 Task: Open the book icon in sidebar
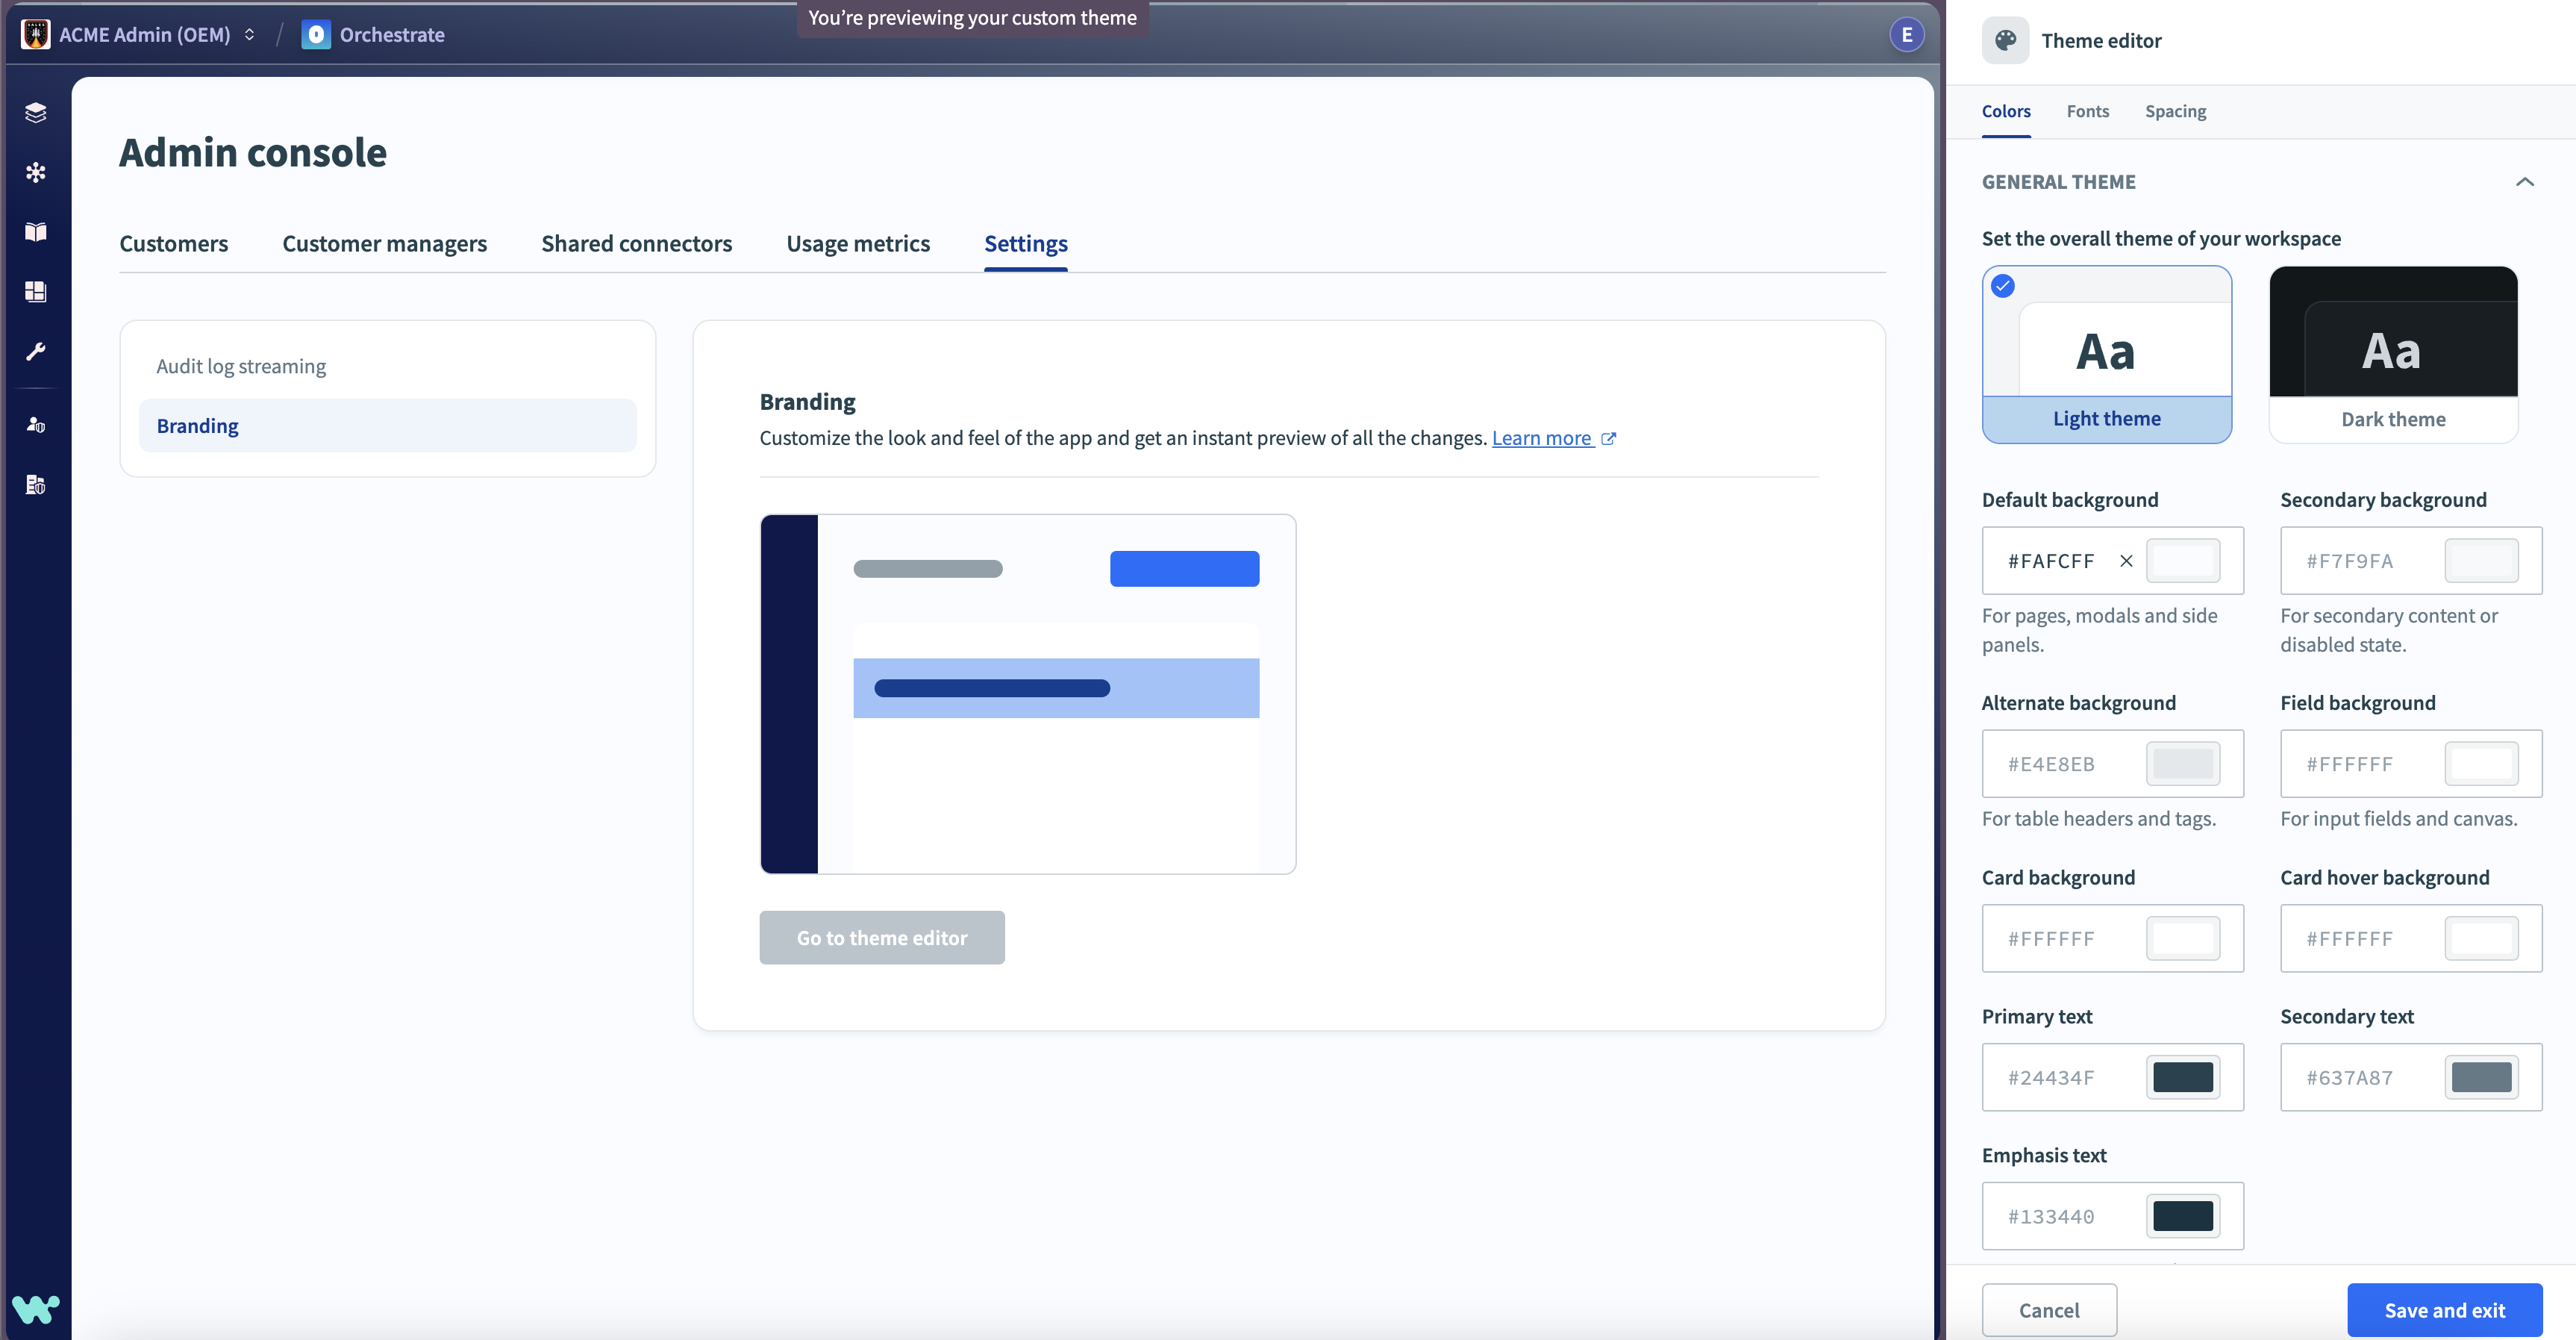pos(36,231)
